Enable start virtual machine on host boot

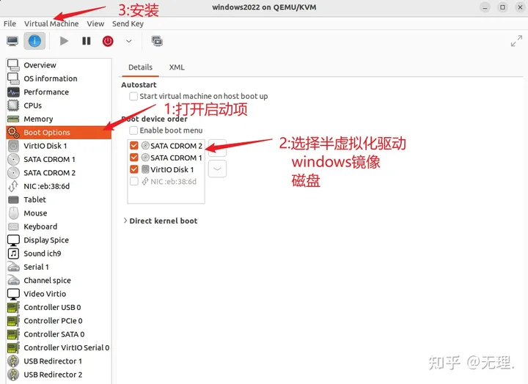pyautogui.click(x=133, y=96)
